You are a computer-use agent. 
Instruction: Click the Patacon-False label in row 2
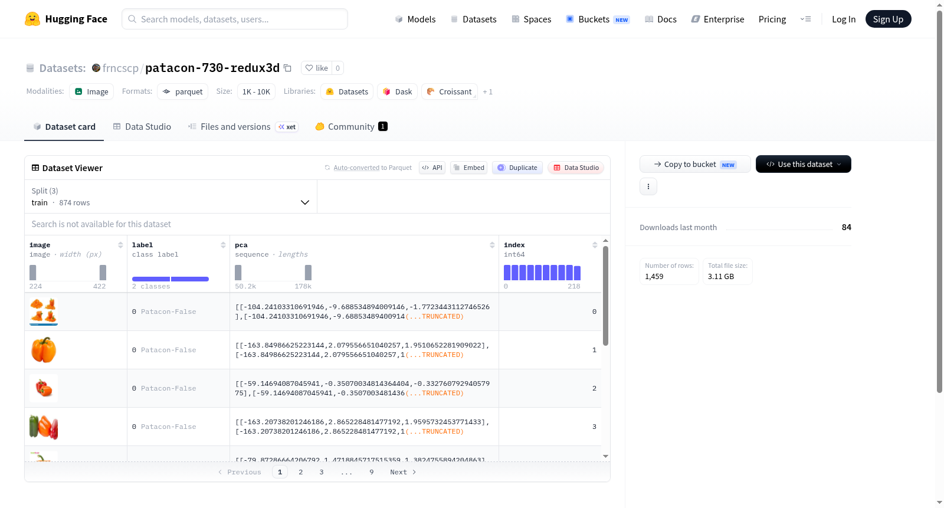169,388
